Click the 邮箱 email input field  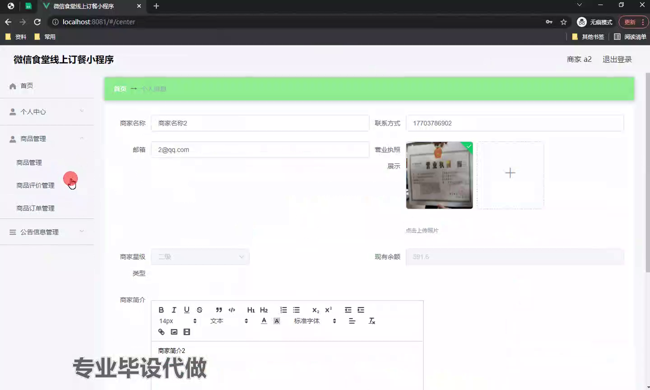(x=260, y=150)
